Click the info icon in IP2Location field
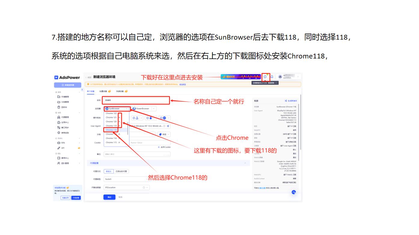This screenshot has width=419, height=235. click(x=144, y=187)
